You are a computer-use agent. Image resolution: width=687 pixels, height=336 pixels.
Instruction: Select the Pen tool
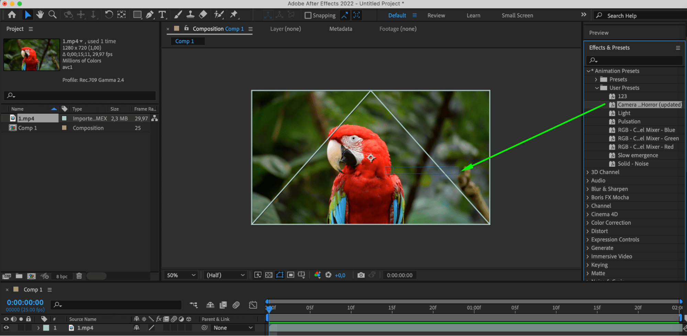(x=150, y=15)
